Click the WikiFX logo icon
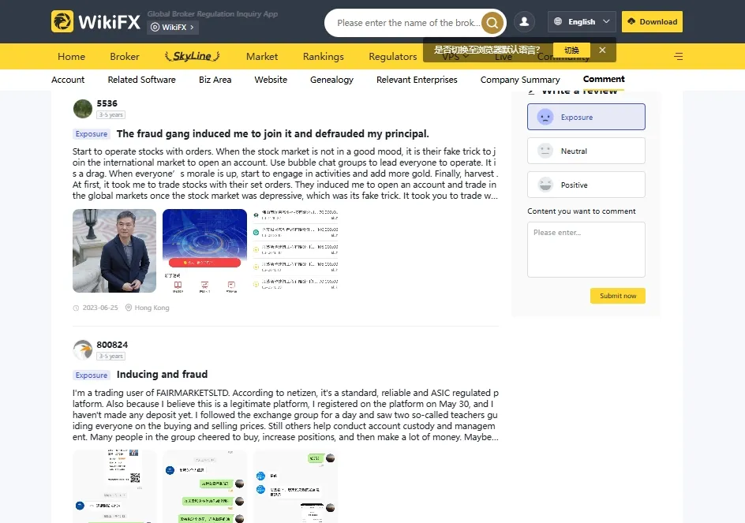745x523 pixels. [x=62, y=21]
